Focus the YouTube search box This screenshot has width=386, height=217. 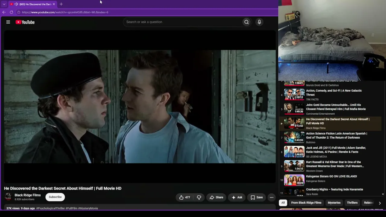(183, 22)
